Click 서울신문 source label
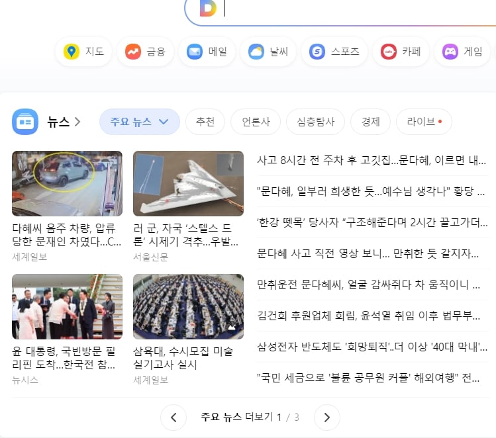 150,257
